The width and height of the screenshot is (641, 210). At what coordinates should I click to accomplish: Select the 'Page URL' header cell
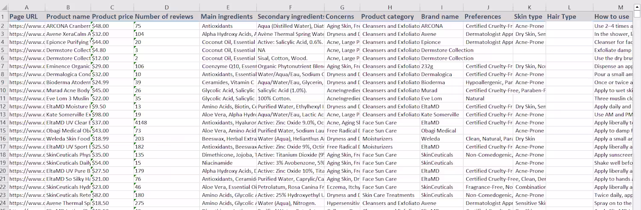(26, 17)
